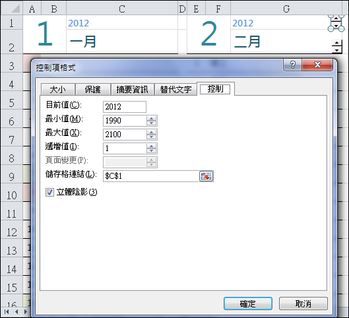
Task: Select the 控制 tab
Action: [x=215, y=89]
